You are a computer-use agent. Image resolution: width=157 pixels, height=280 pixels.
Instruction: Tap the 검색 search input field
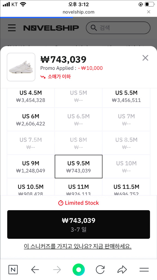click(118, 28)
